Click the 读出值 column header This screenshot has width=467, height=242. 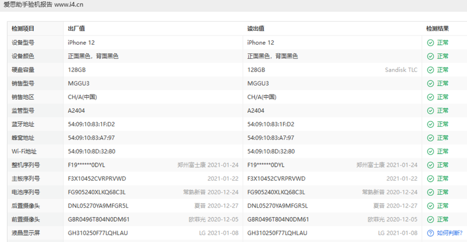pos(256,29)
